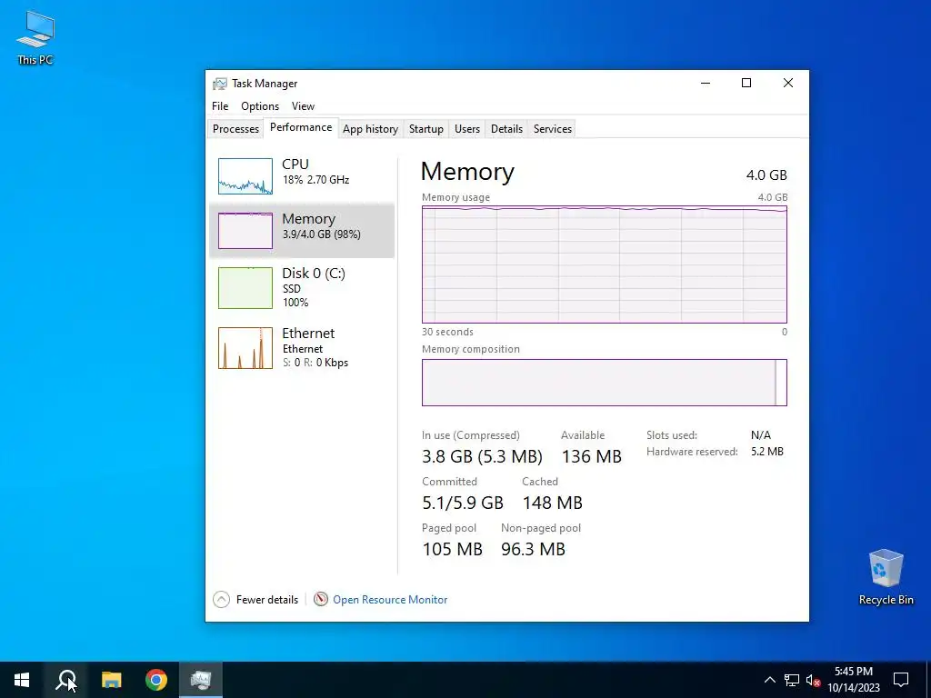931x698 pixels.
Task: Open the View menu
Action: point(303,106)
